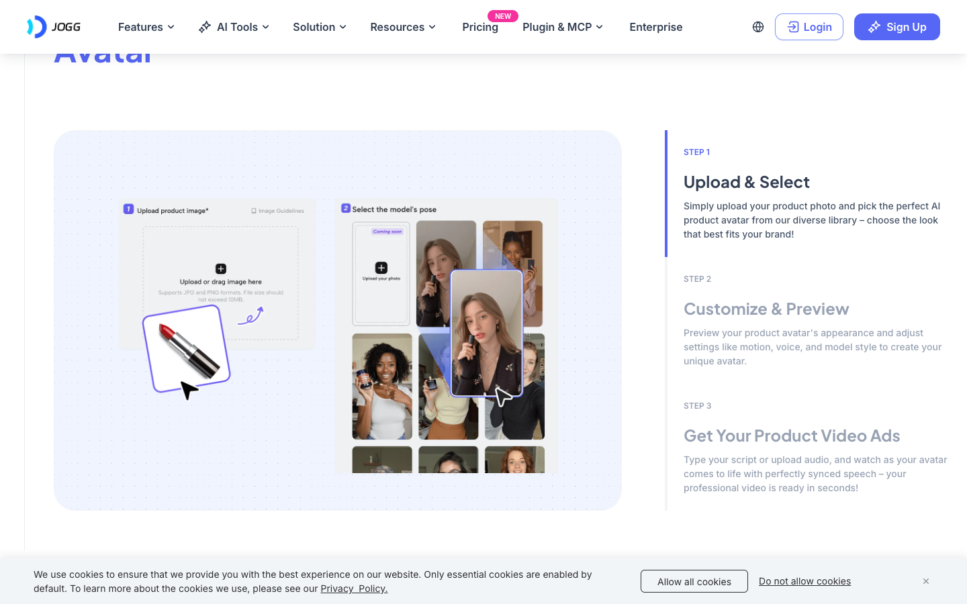Click the 'Select the model's pose' heading
The image size is (967, 604).
(394, 209)
